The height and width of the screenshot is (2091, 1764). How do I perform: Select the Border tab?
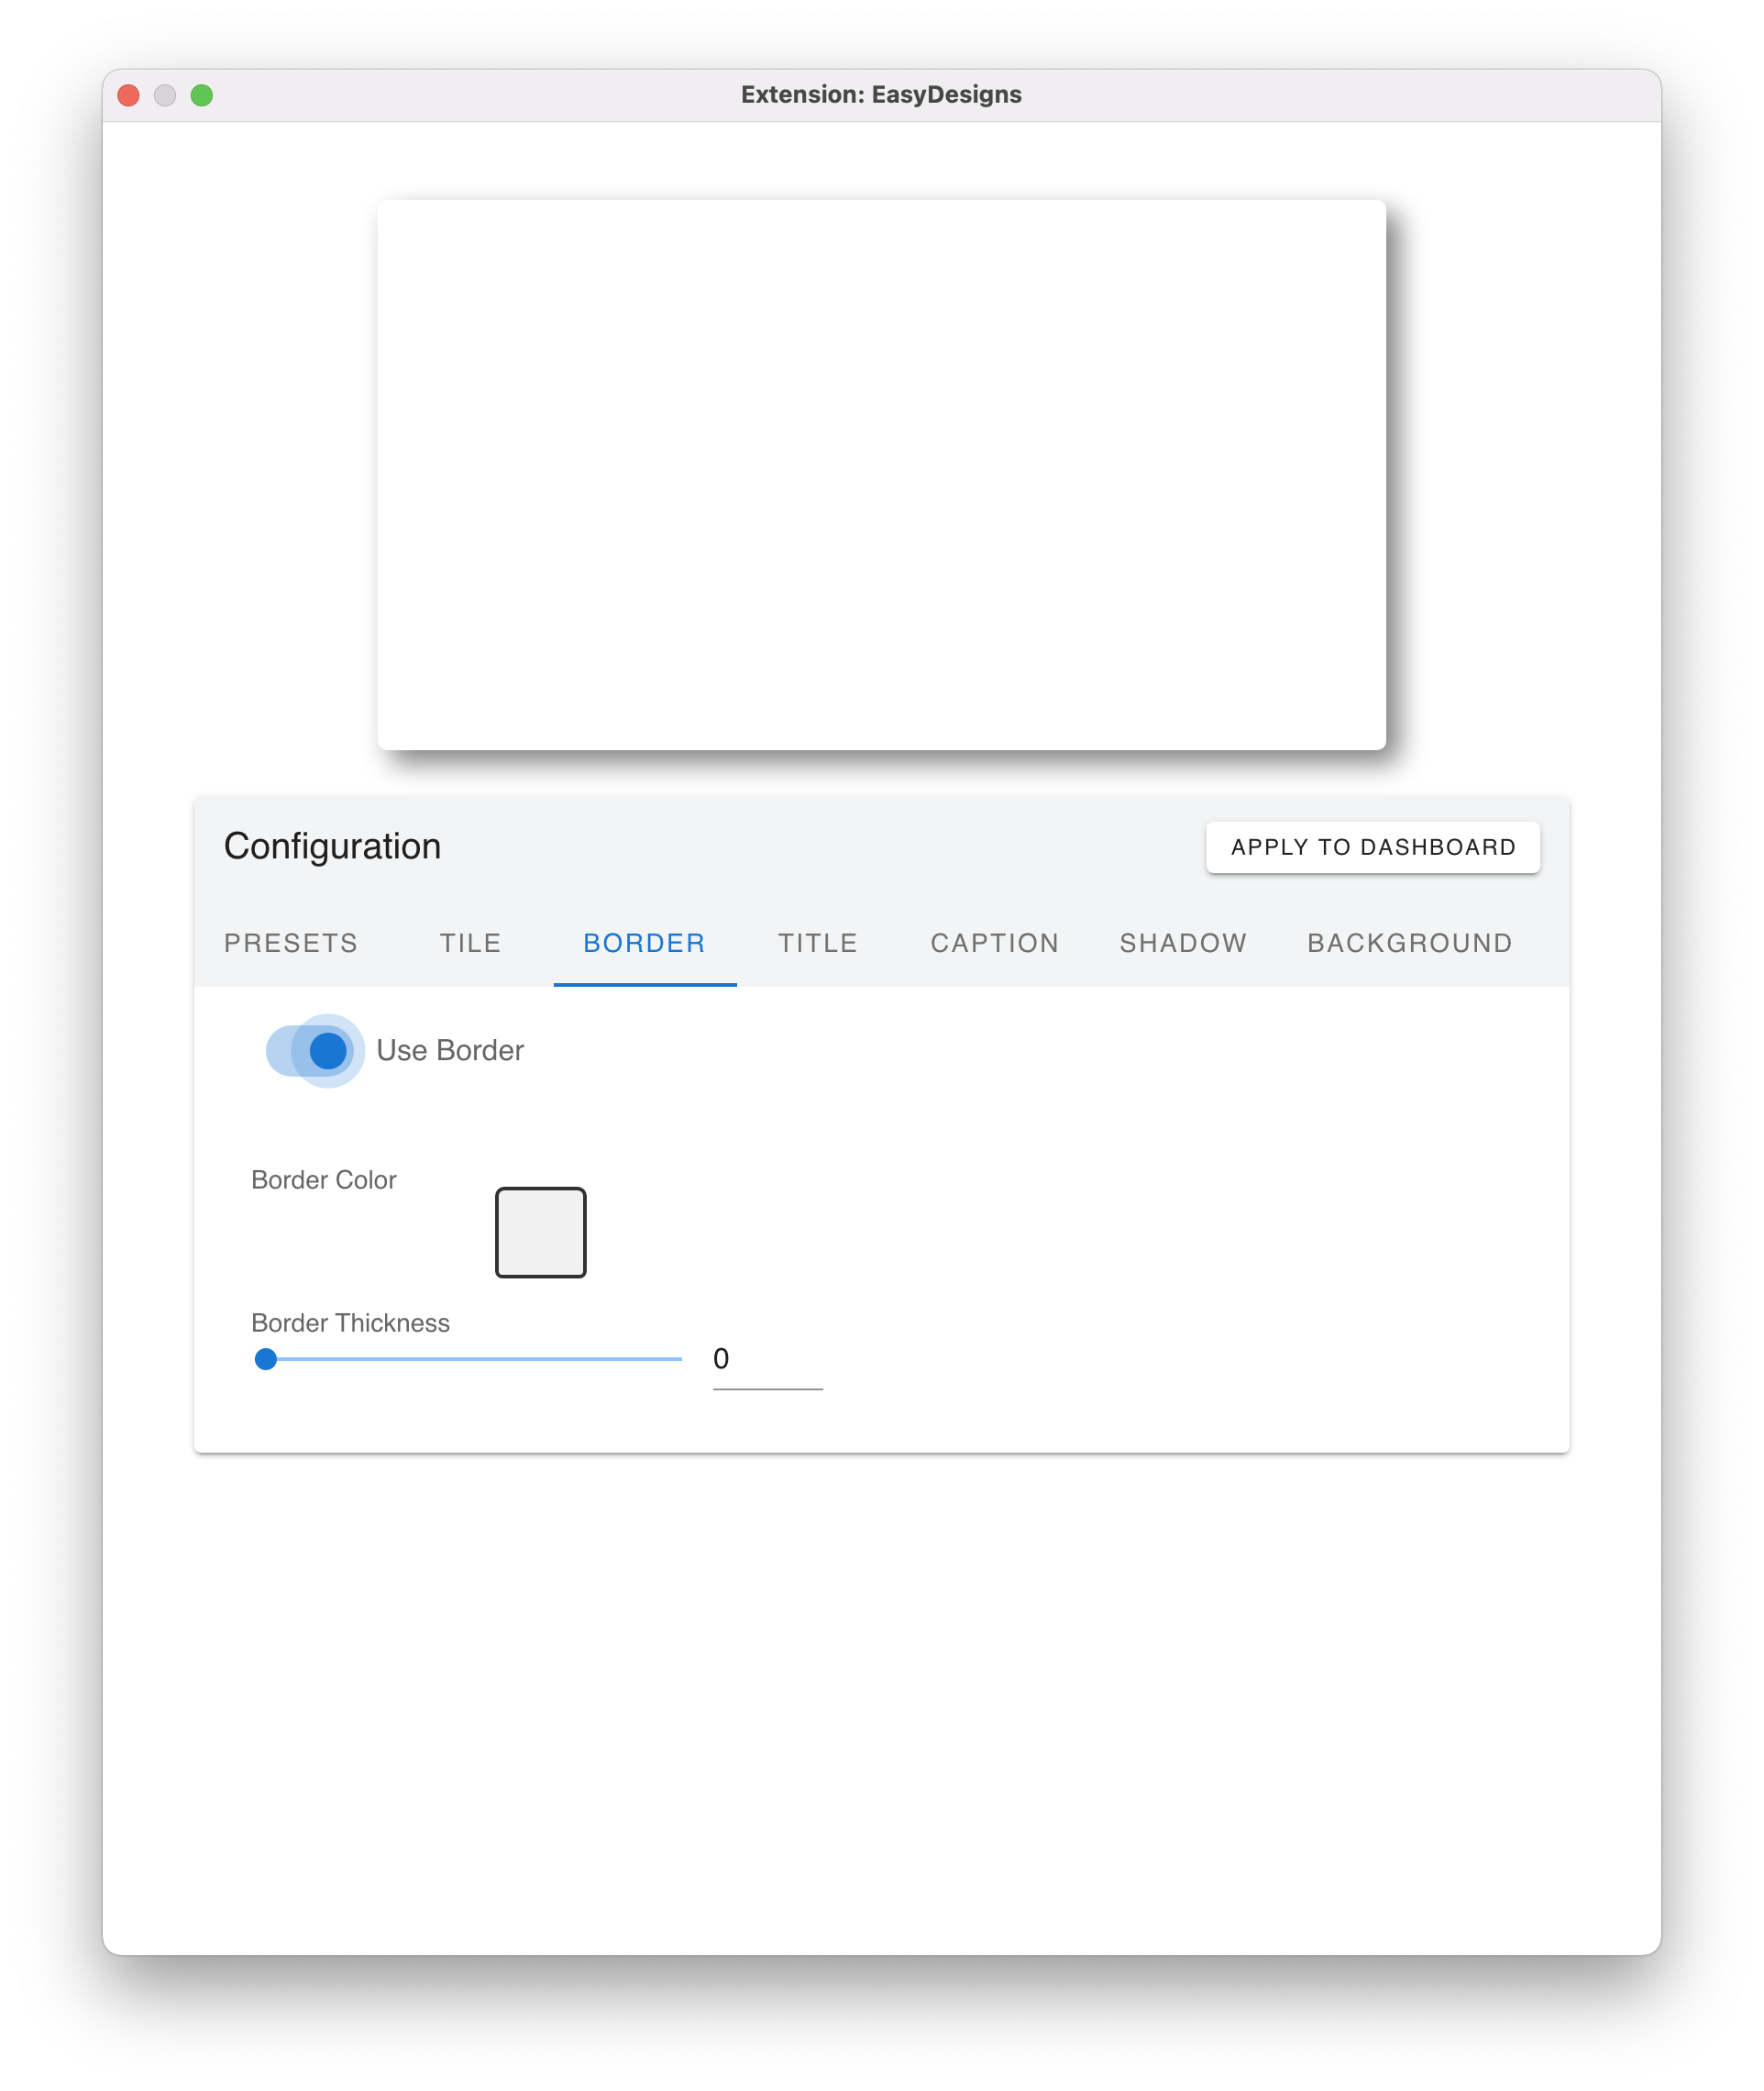[645, 943]
